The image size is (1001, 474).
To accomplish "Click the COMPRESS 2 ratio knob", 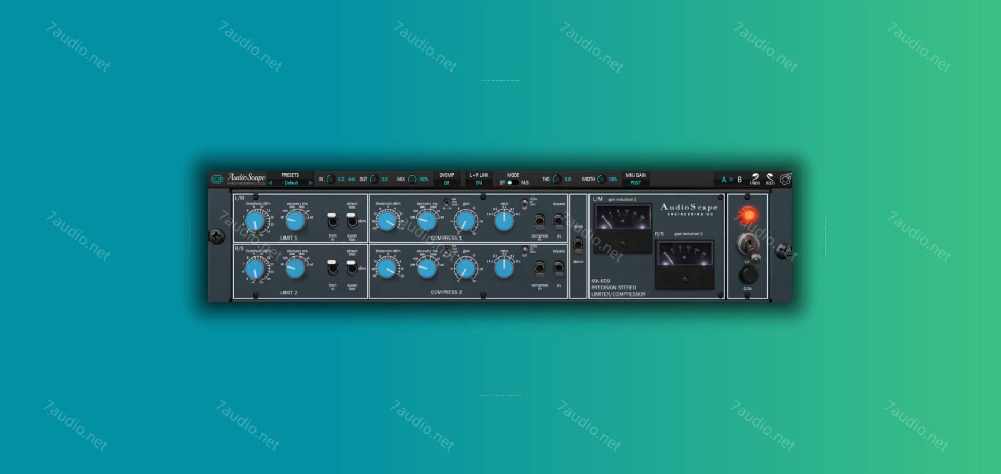I will (504, 269).
